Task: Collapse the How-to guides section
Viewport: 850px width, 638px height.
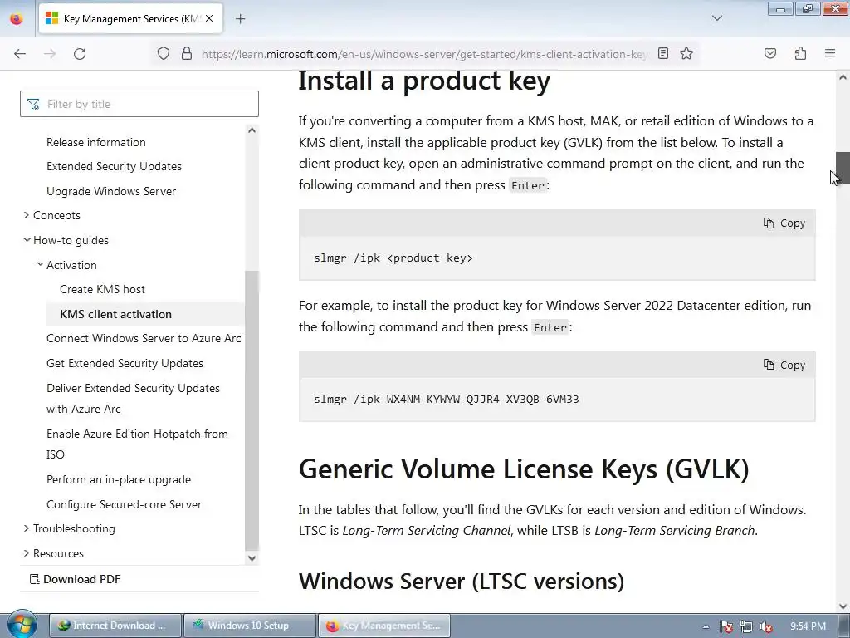Action: [x=71, y=240]
